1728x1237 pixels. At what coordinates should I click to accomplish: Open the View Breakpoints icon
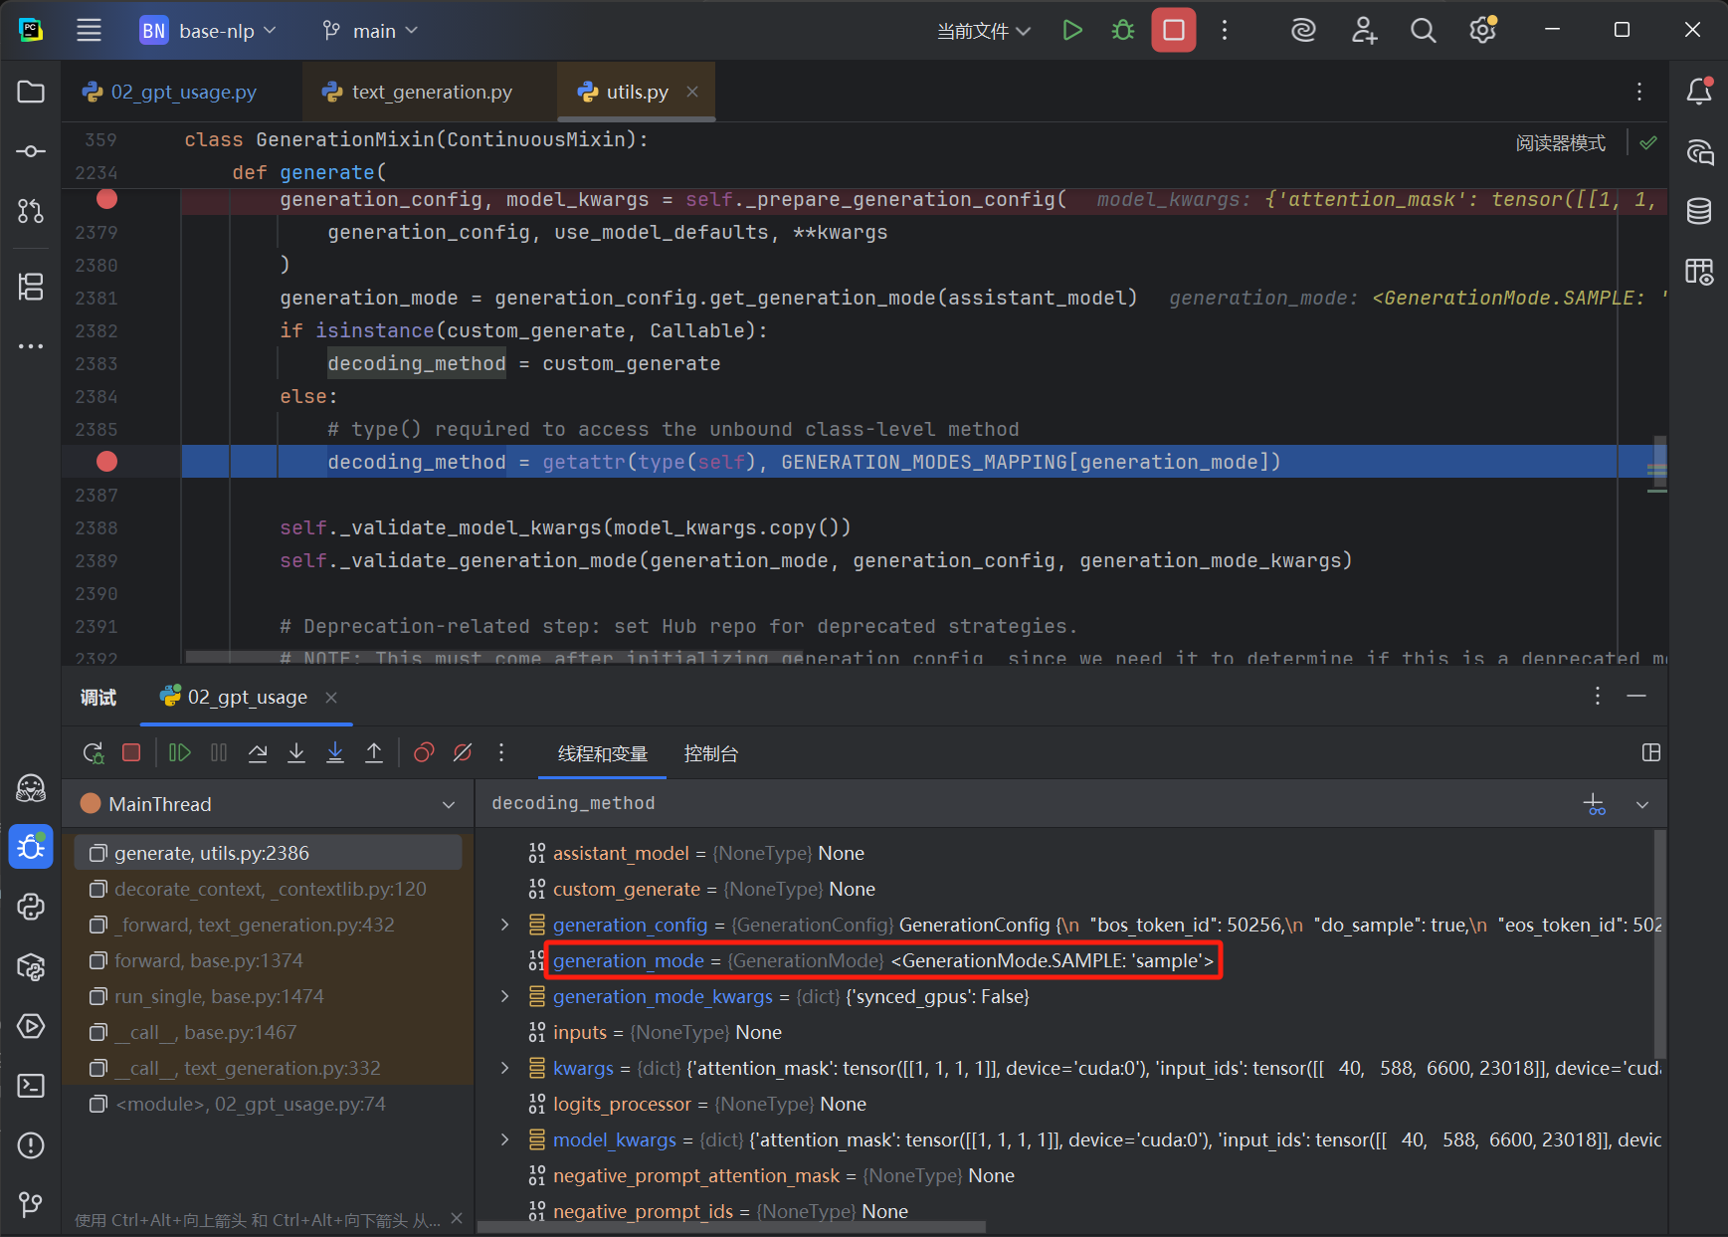pos(424,753)
